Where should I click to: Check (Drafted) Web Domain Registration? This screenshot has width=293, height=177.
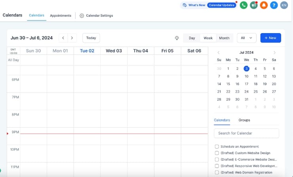(x=217, y=172)
